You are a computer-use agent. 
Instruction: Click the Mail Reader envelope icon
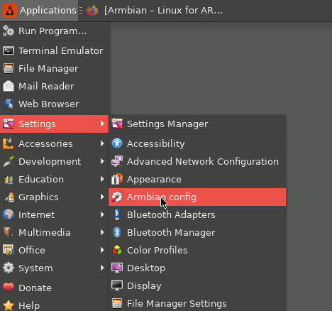[9, 86]
